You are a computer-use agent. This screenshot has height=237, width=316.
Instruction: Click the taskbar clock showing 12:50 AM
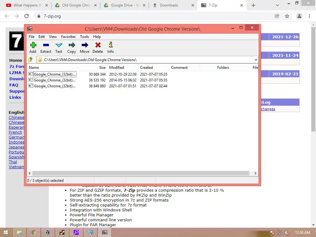click(x=302, y=233)
